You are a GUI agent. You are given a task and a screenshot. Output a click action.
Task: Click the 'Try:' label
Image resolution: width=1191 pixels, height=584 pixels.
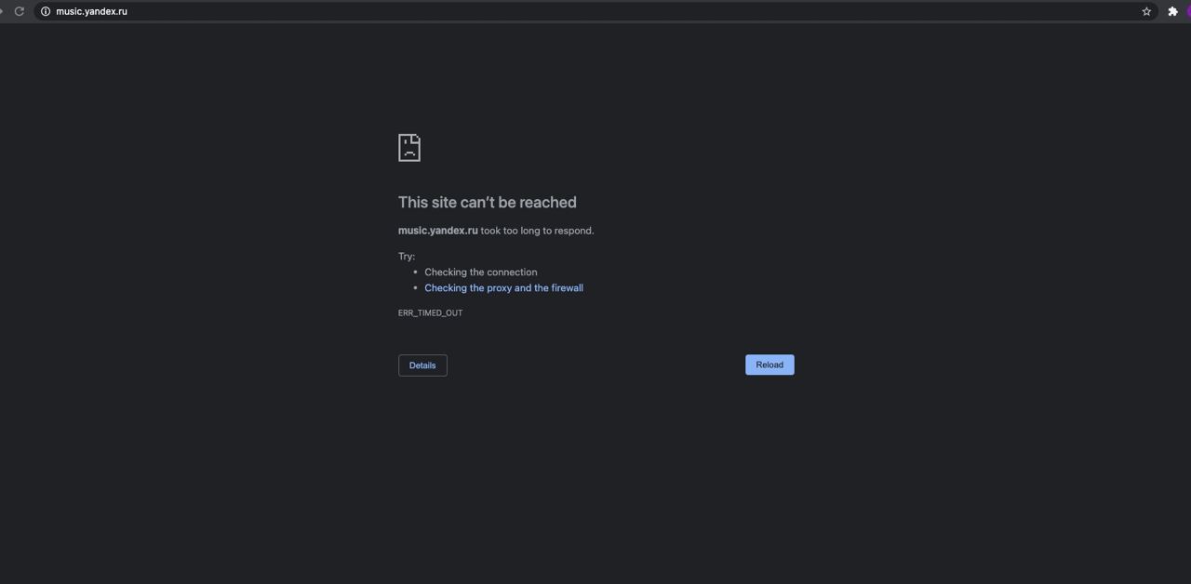coord(407,257)
